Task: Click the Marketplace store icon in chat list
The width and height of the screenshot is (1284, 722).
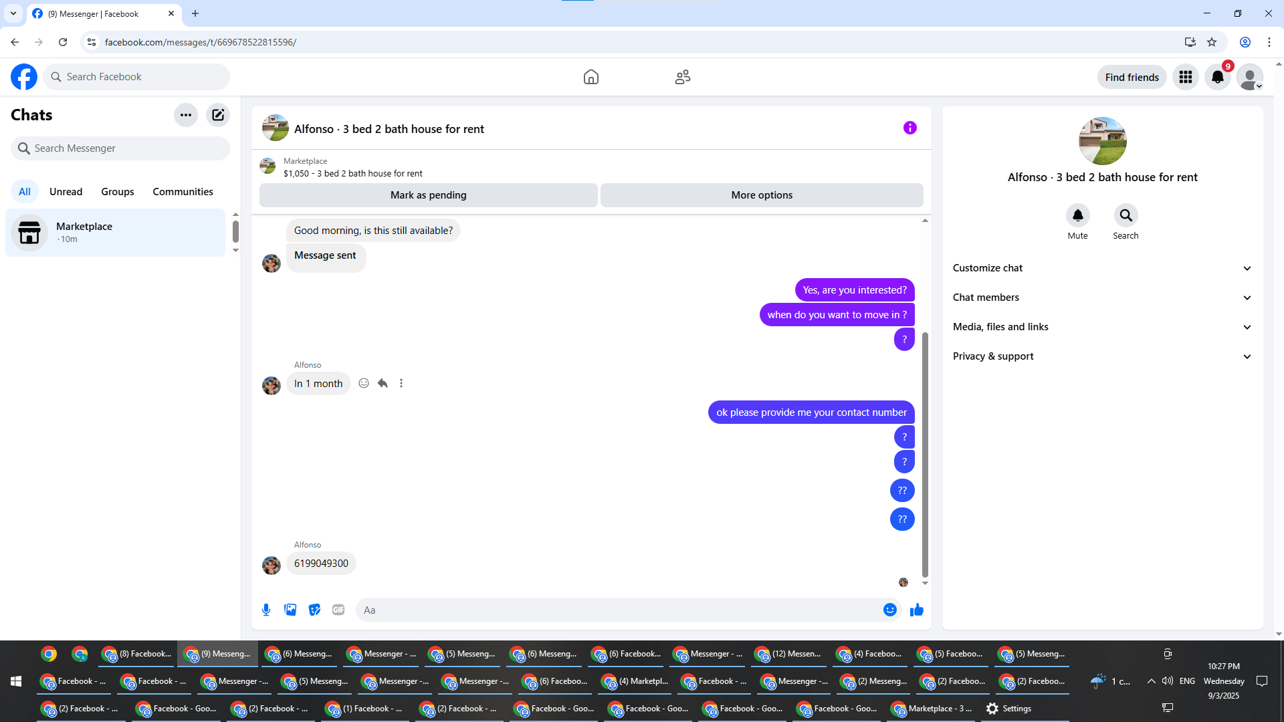Action: click(x=29, y=233)
